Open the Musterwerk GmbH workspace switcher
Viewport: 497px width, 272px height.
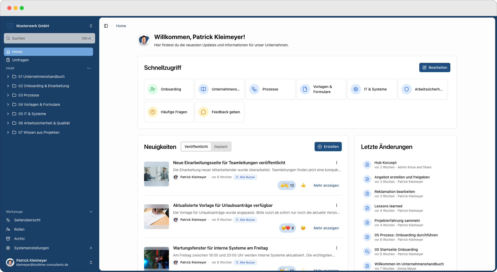91,26
